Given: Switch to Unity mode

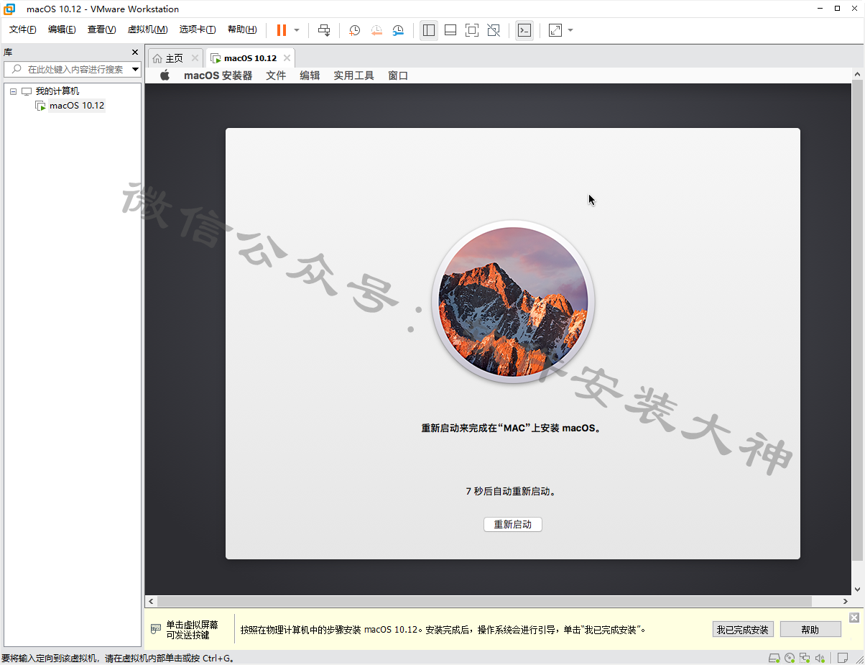Looking at the screenshot, I should pos(494,30).
